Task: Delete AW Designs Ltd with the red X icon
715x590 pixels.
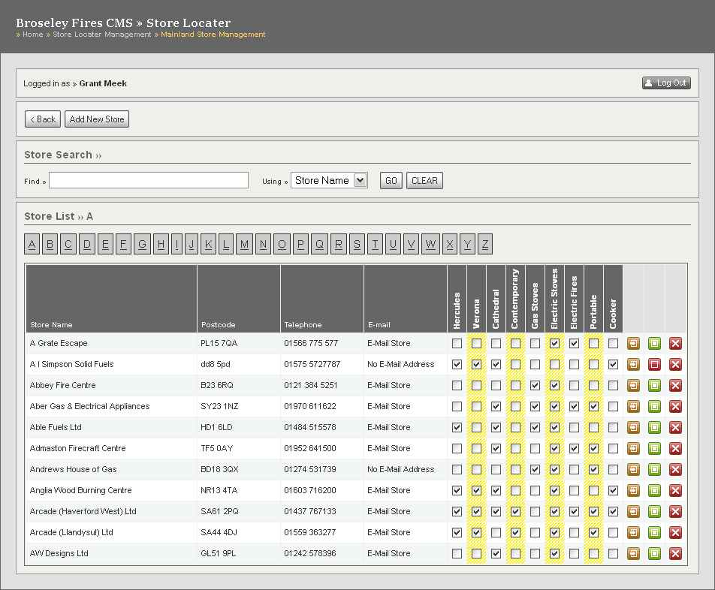Action: coord(675,553)
